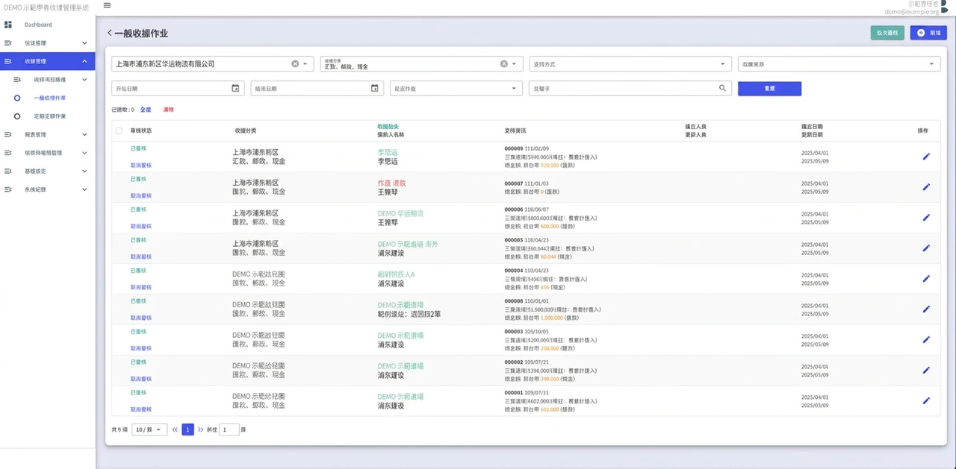Cancel review link for receipt 000009 row
The height and width of the screenshot is (469, 956).
[141, 166]
